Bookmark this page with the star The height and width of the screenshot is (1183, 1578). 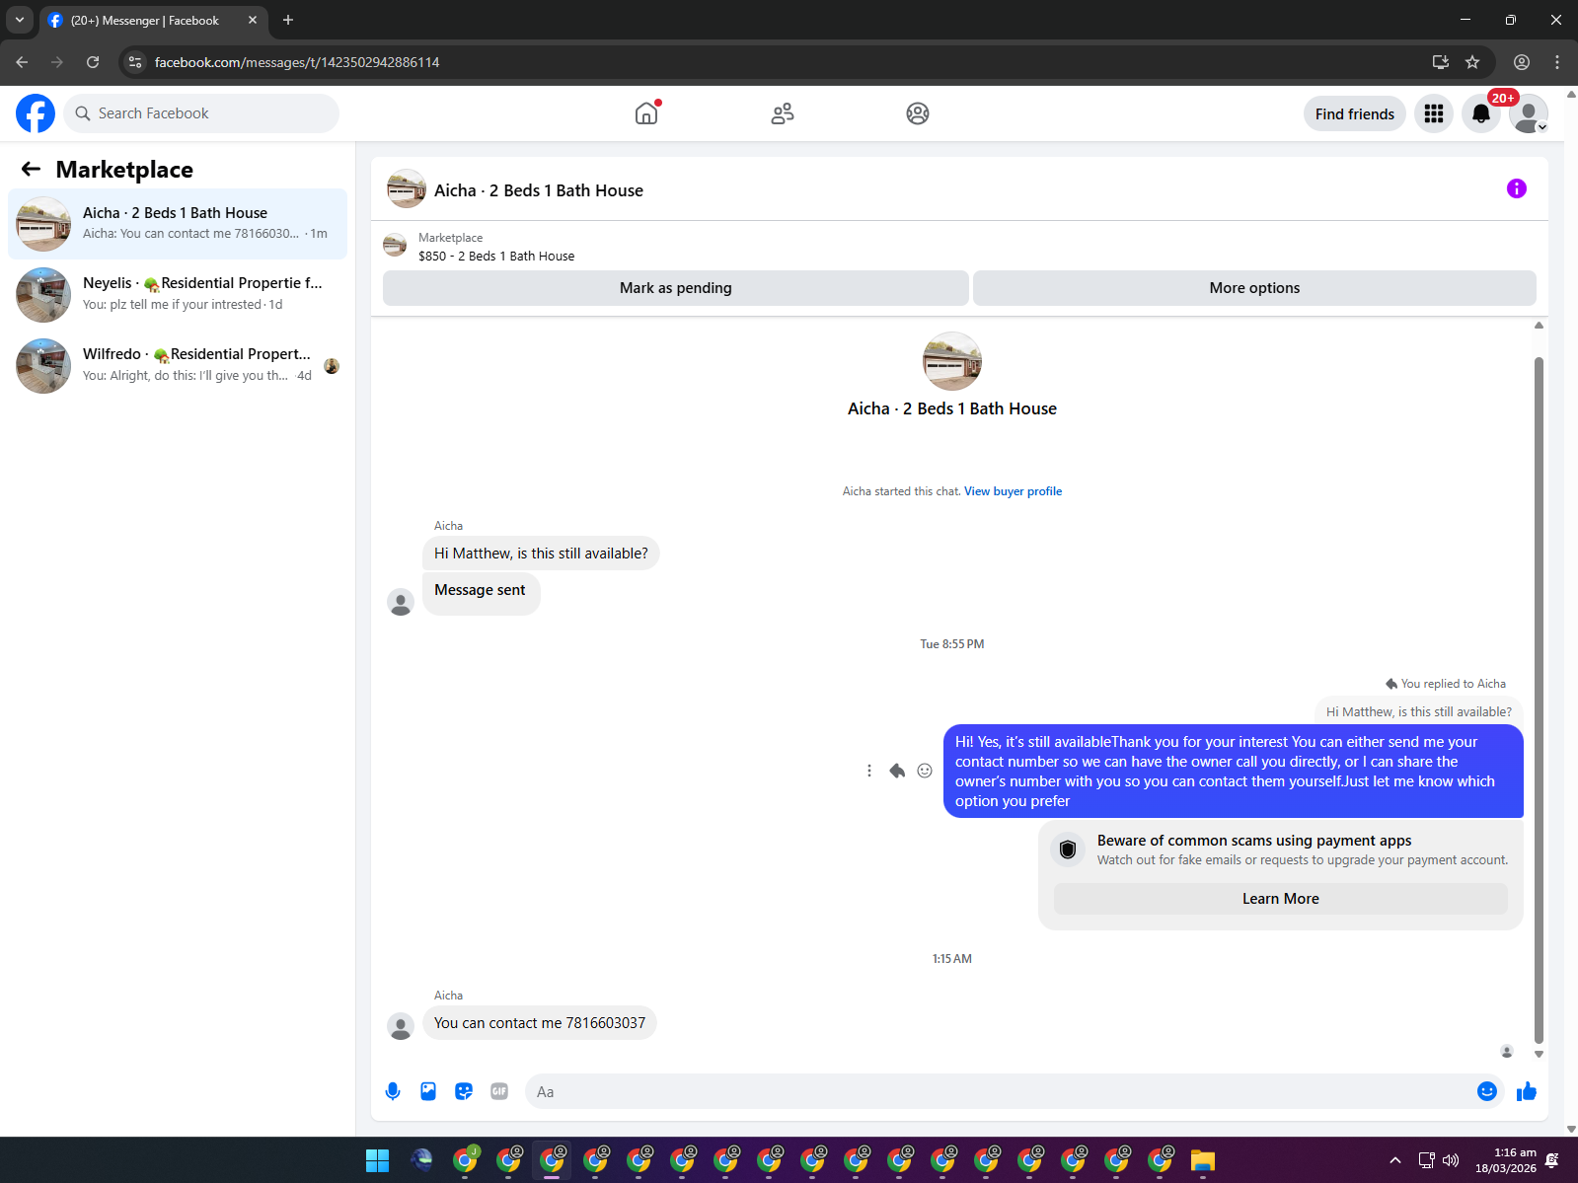point(1472,62)
